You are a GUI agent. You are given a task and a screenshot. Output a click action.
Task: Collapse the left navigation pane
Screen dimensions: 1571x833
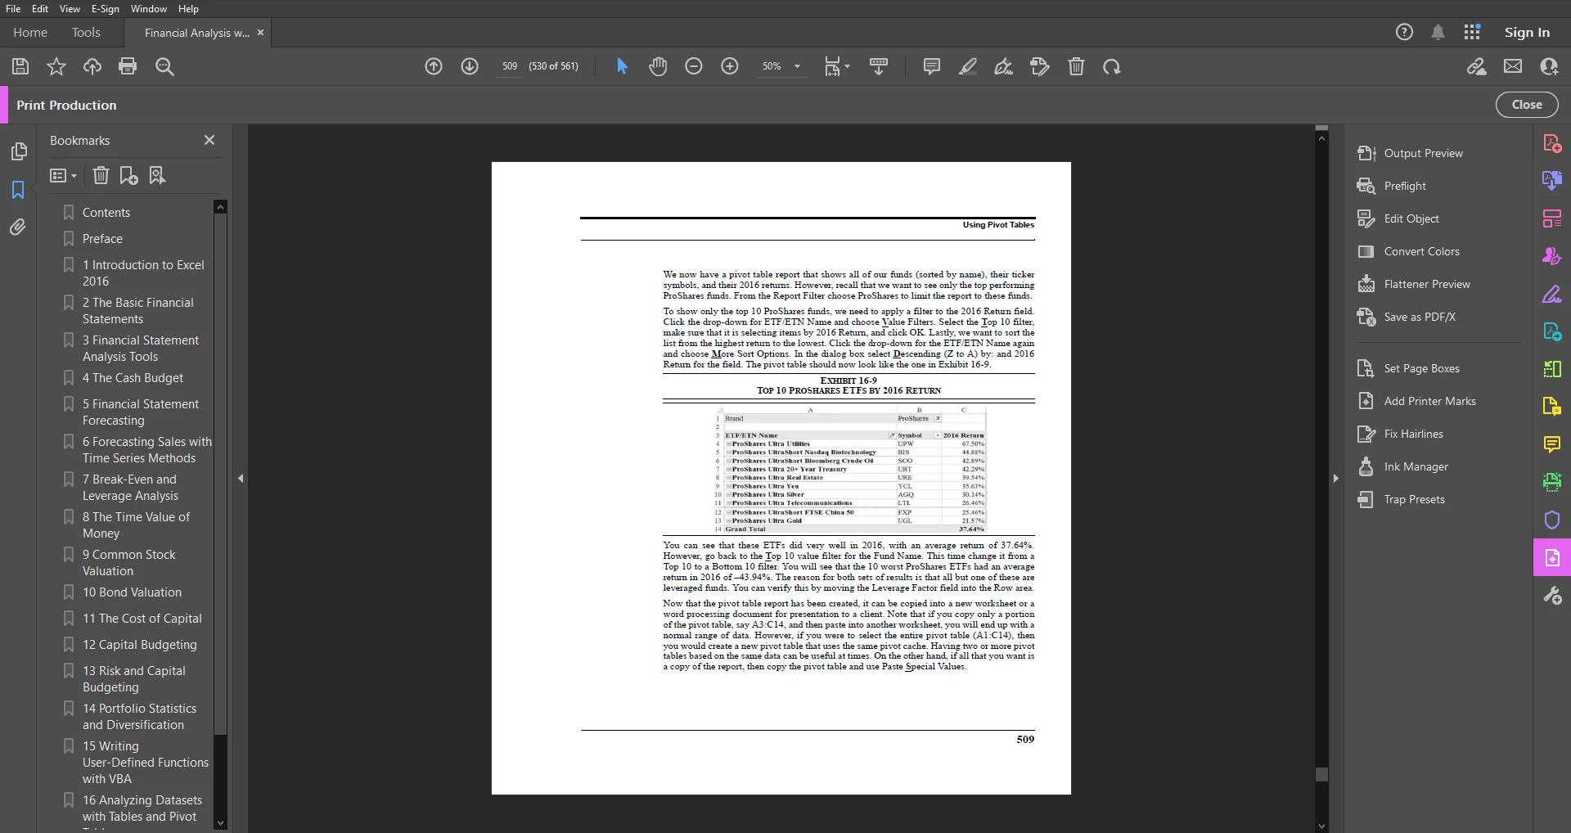[x=241, y=478]
